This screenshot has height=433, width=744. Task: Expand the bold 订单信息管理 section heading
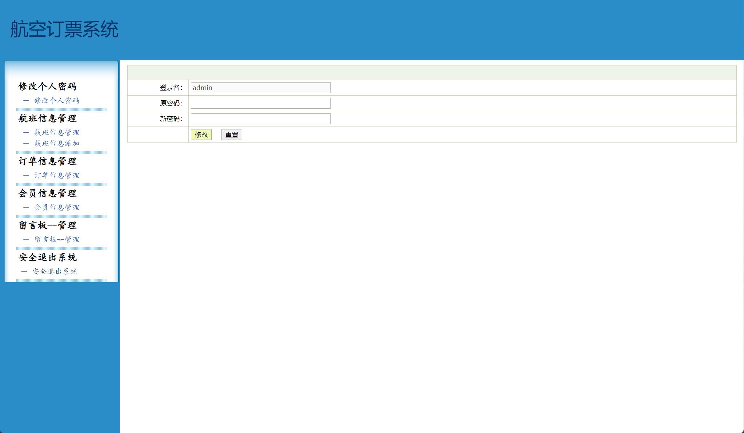pos(48,161)
